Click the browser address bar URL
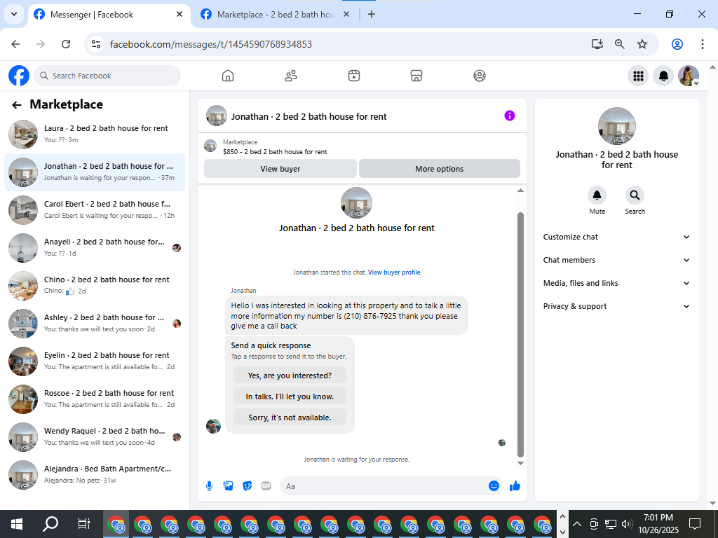 click(x=211, y=44)
